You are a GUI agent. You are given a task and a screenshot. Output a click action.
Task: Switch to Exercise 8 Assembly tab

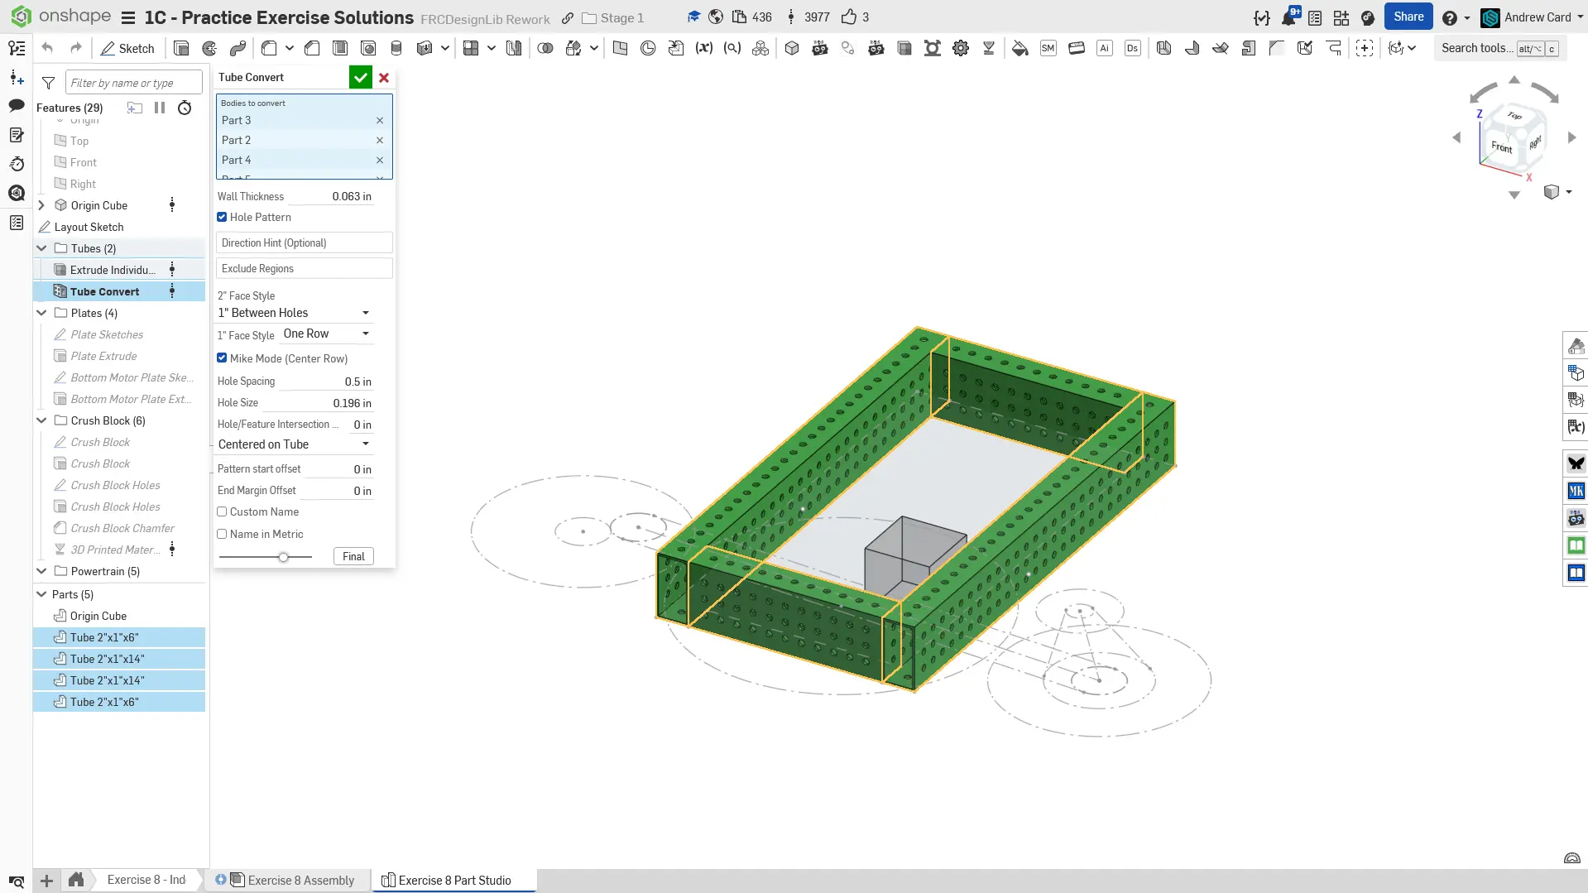tap(300, 880)
